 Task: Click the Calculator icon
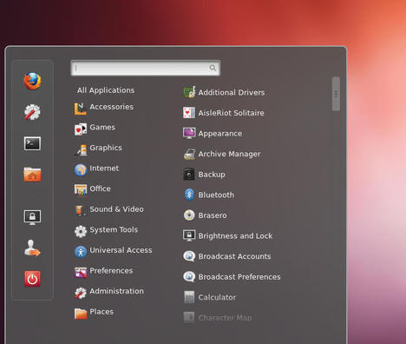[x=189, y=297]
